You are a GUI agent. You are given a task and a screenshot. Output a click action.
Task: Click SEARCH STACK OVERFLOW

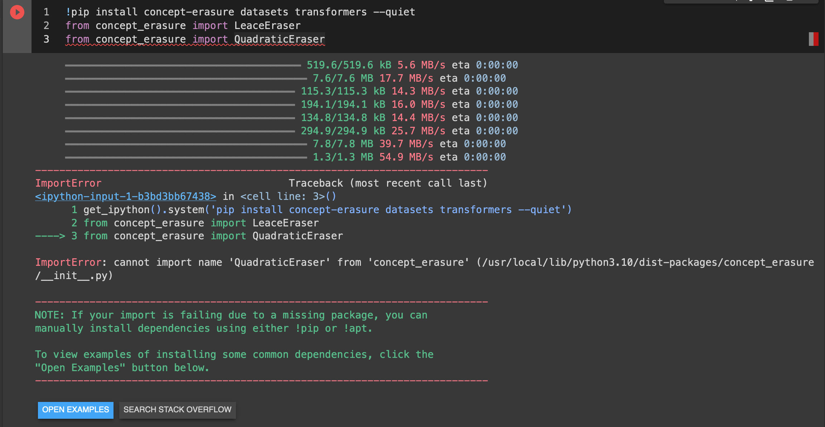(178, 410)
